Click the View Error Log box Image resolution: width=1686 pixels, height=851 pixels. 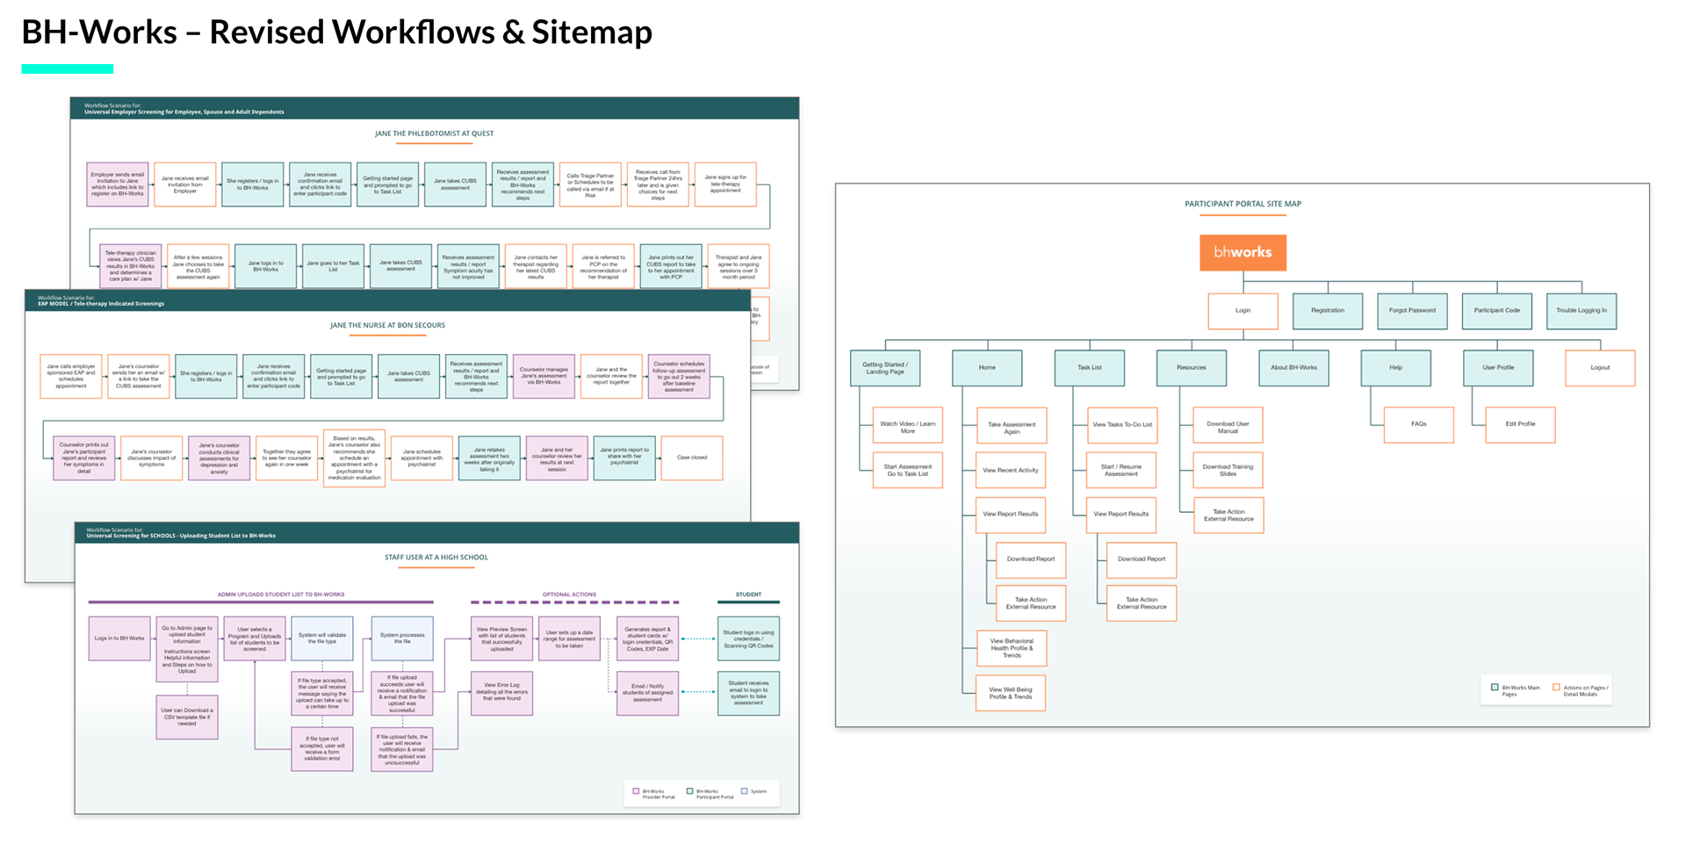pyautogui.click(x=501, y=693)
